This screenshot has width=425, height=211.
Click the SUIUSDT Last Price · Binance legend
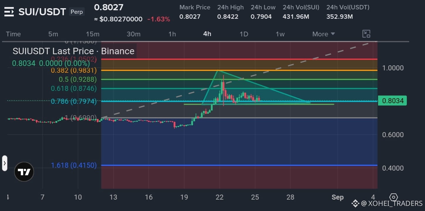tap(73, 51)
